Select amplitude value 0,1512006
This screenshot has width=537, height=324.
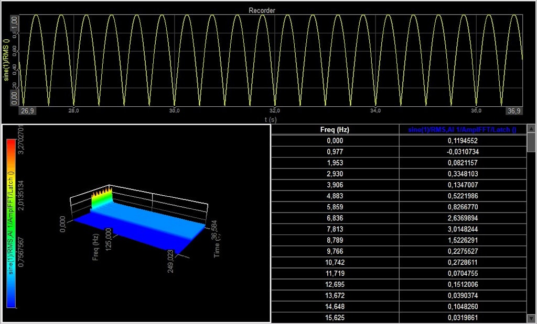point(463,284)
